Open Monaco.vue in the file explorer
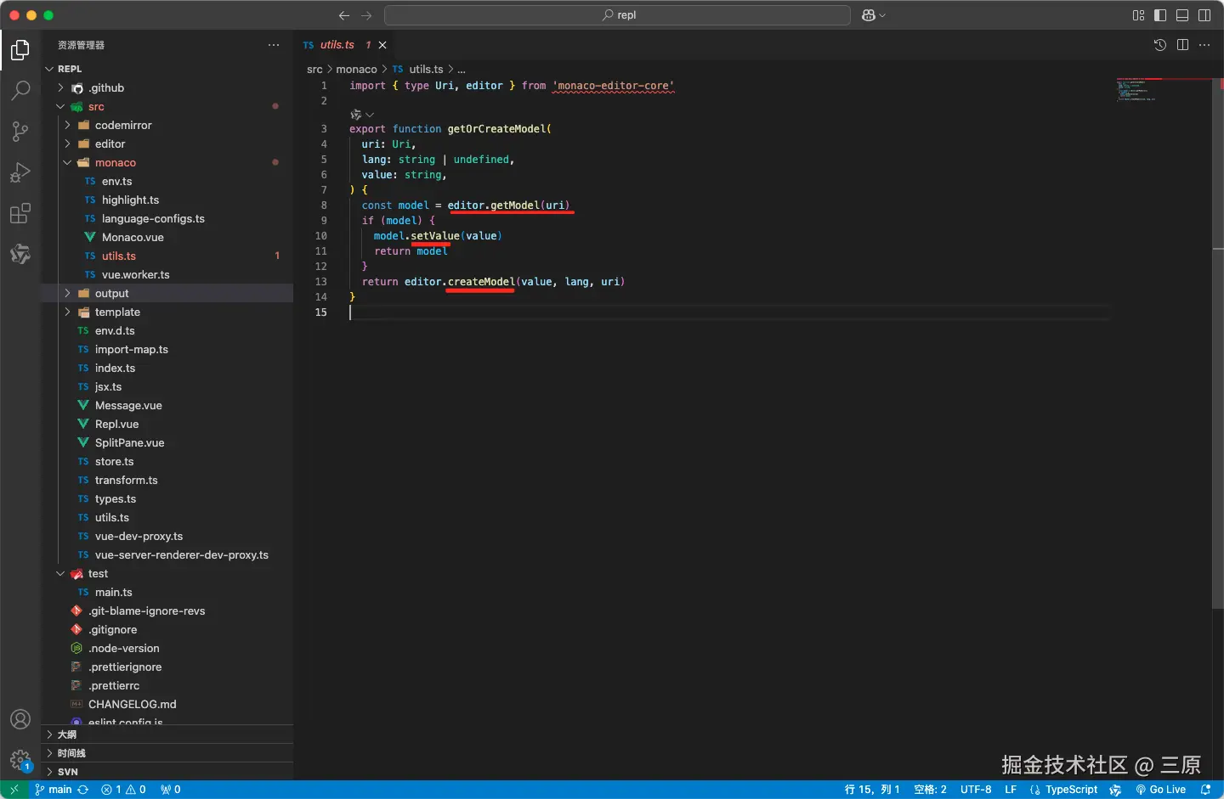This screenshot has width=1224, height=799. tap(133, 238)
